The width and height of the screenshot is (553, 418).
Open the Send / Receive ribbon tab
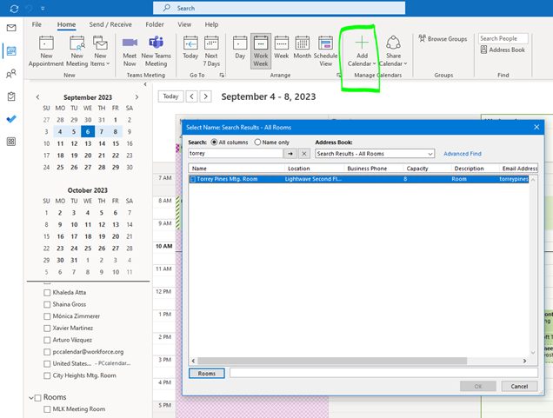(x=110, y=24)
